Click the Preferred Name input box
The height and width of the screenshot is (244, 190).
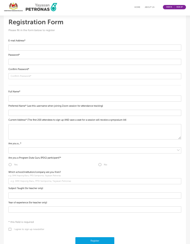pos(95,113)
